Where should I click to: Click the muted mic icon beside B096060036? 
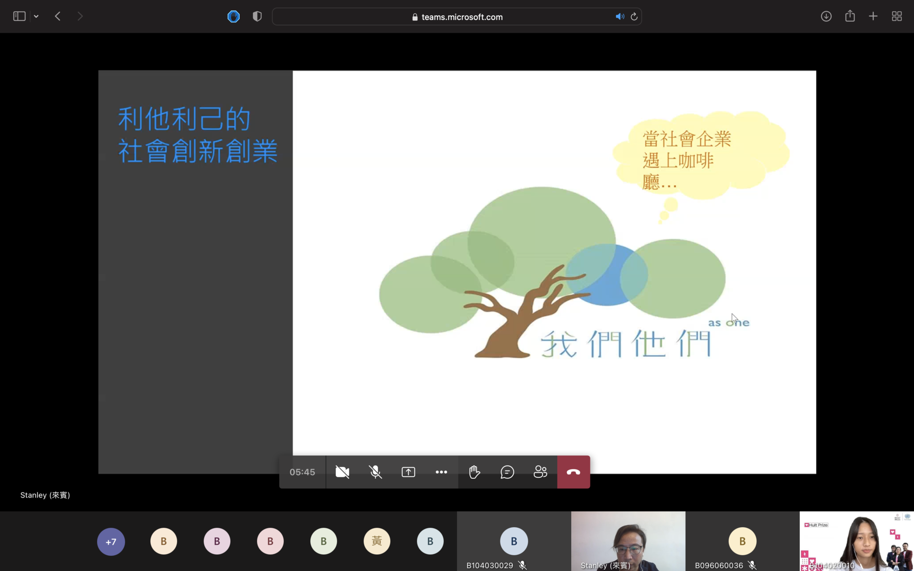[x=752, y=565]
